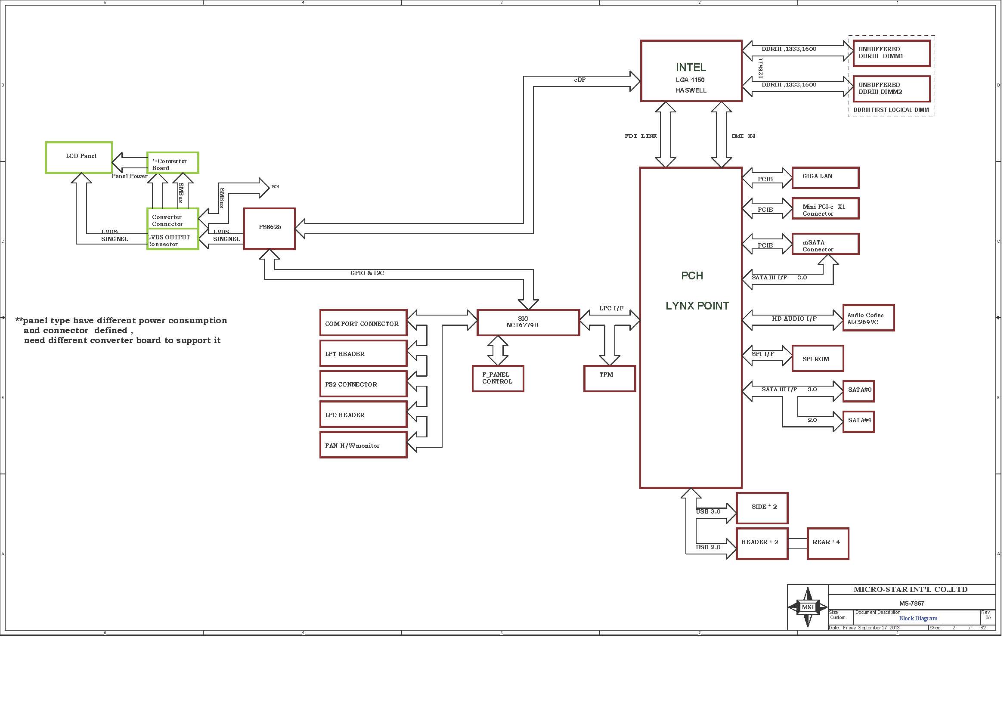Image resolution: width=1007 pixels, height=712 pixels.
Task: Click the **Converter Board block
Action: pos(173,163)
